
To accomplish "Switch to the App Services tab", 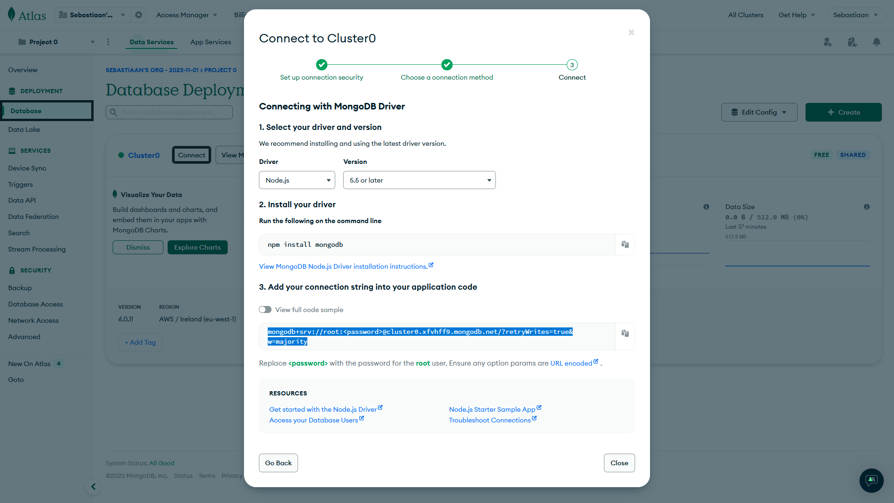I will click(210, 41).
